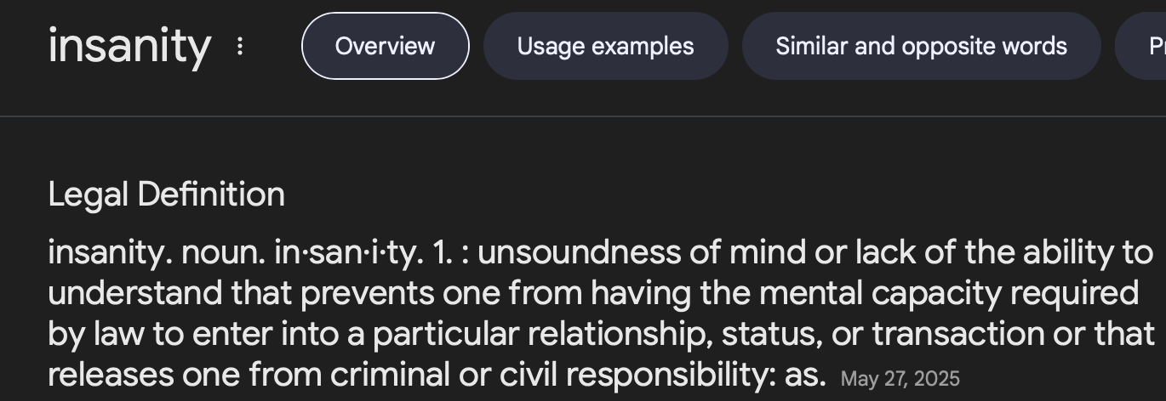Click the May 27, 2025 date label
This screenshot has width=1166, height=401.
click(x=900, y=378)
